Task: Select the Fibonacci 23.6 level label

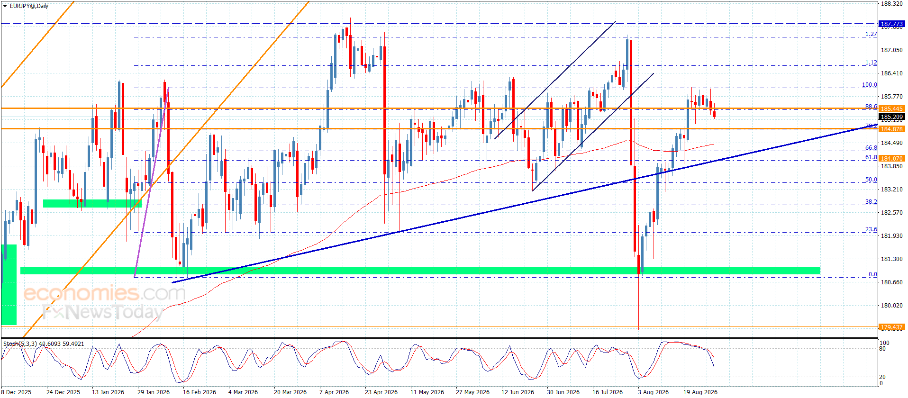Action: point(871,229)
